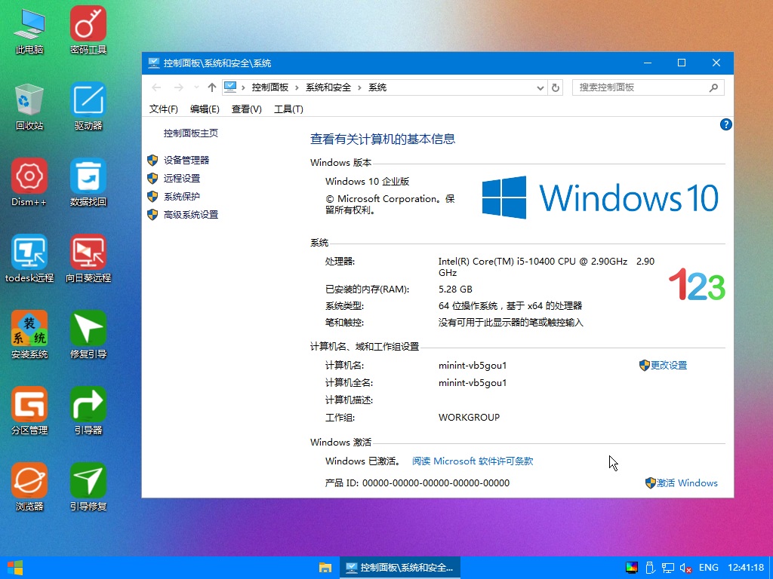Select the 数据找回 desktop icon

pyautogui.click(x=88, y=176)
